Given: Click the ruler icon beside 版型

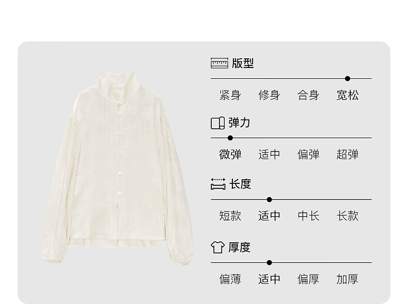Looking at the screenshot, I should coord(219,63).
